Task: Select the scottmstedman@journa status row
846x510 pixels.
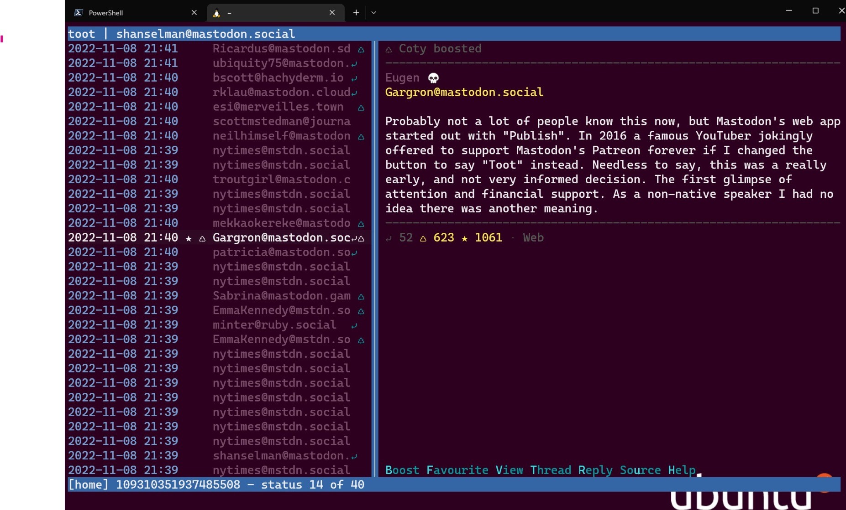Action: tap(217, 121)
